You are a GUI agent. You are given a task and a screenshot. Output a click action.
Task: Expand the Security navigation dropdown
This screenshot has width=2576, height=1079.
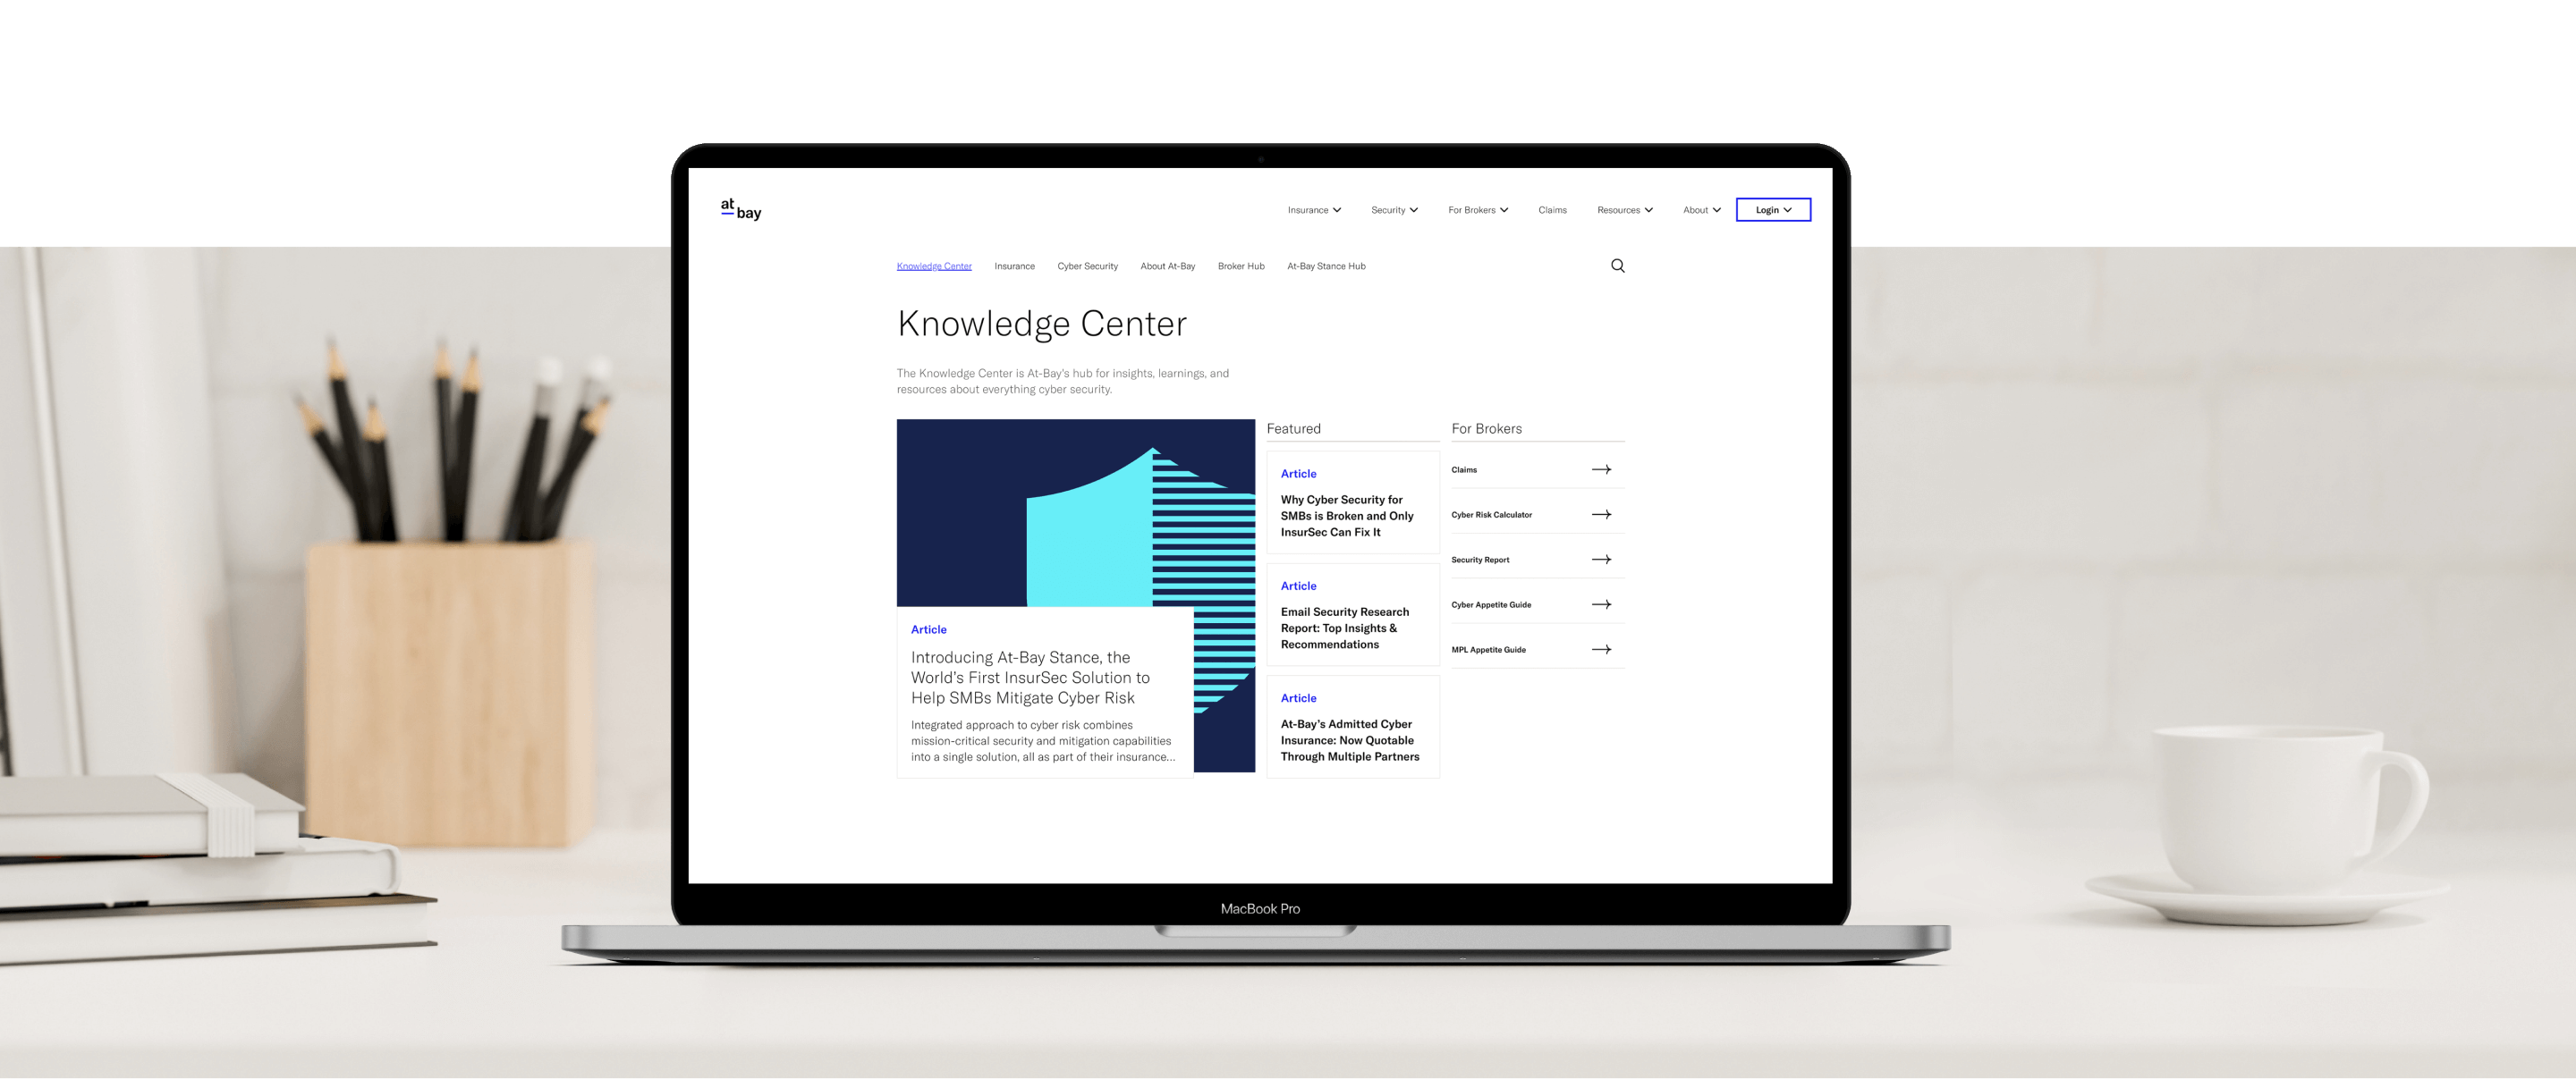coord(1394,208)
